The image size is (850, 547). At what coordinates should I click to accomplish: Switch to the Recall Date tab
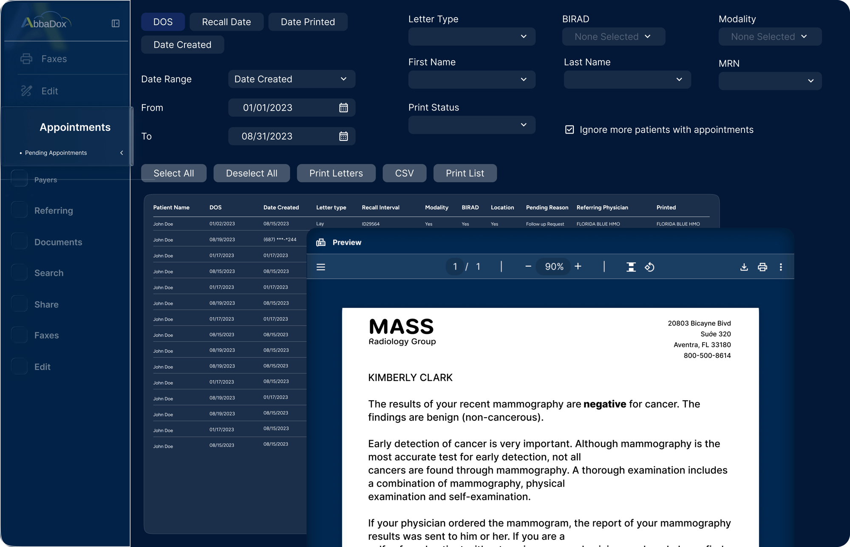226,22
